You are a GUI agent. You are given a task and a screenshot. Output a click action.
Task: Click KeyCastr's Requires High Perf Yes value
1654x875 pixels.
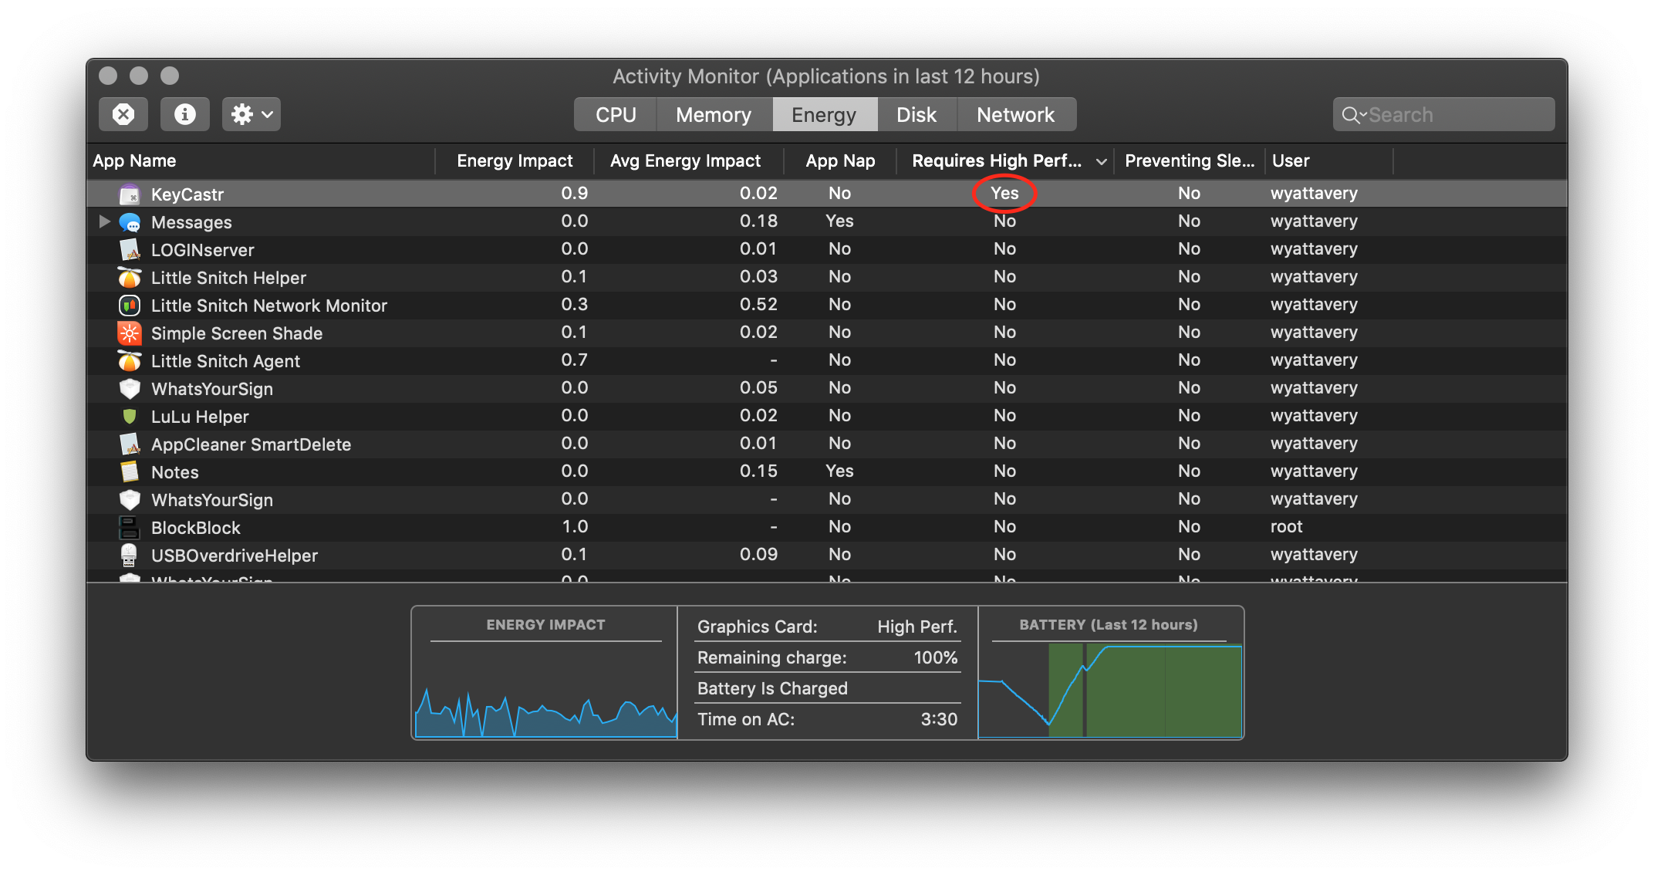(x=1004, y=193)
